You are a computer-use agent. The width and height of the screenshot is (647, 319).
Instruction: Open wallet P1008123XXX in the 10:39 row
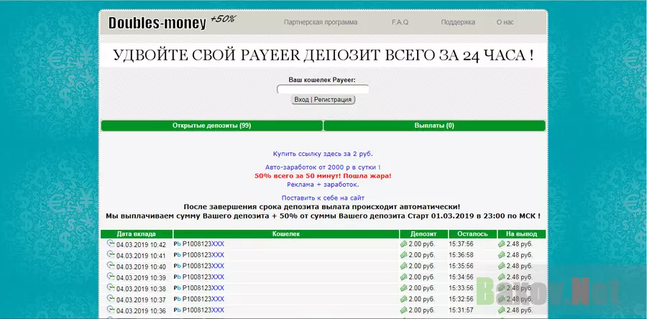[x=203, y=277]
